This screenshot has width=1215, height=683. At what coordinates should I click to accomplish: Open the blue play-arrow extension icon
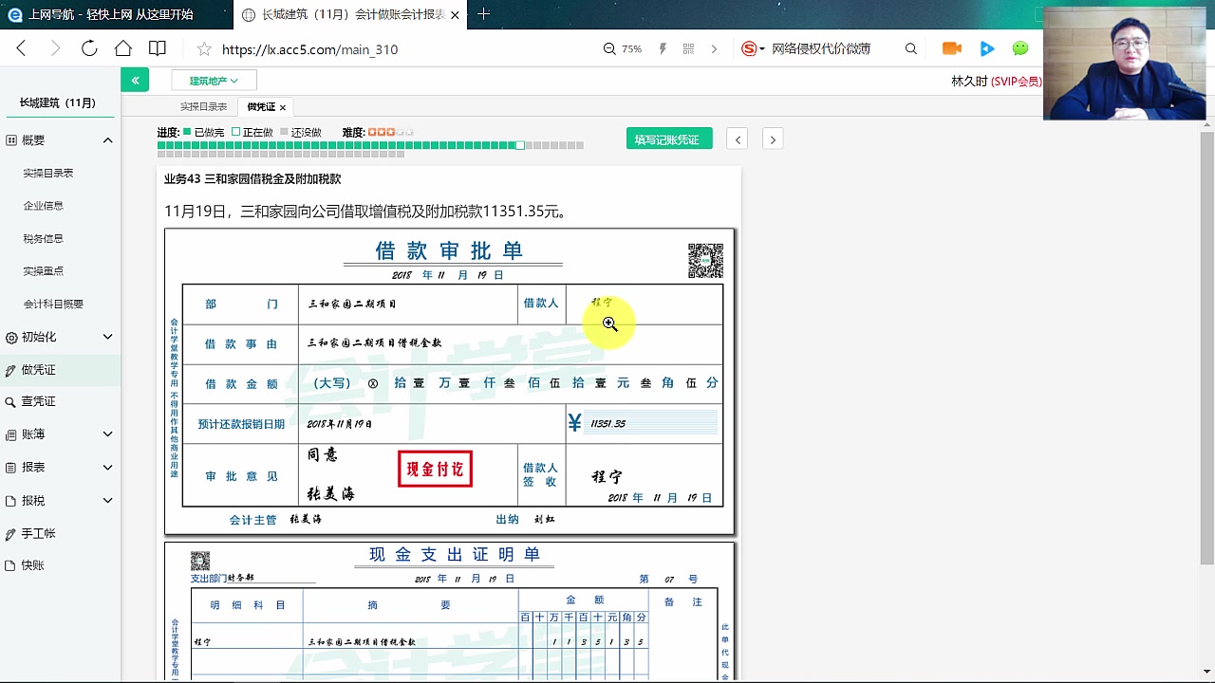click(x=987, y=49)
